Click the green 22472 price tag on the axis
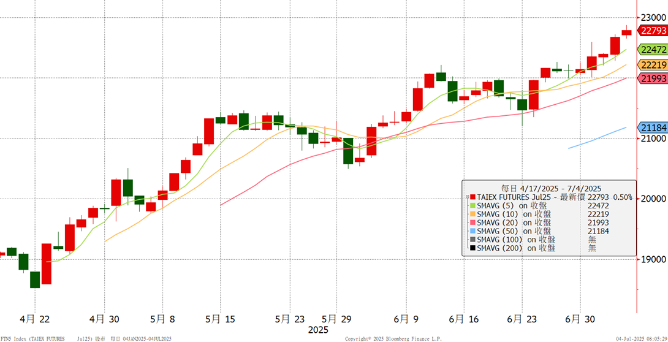The height and width of the screenshot is (342, 668). click(x=652, y=50)
